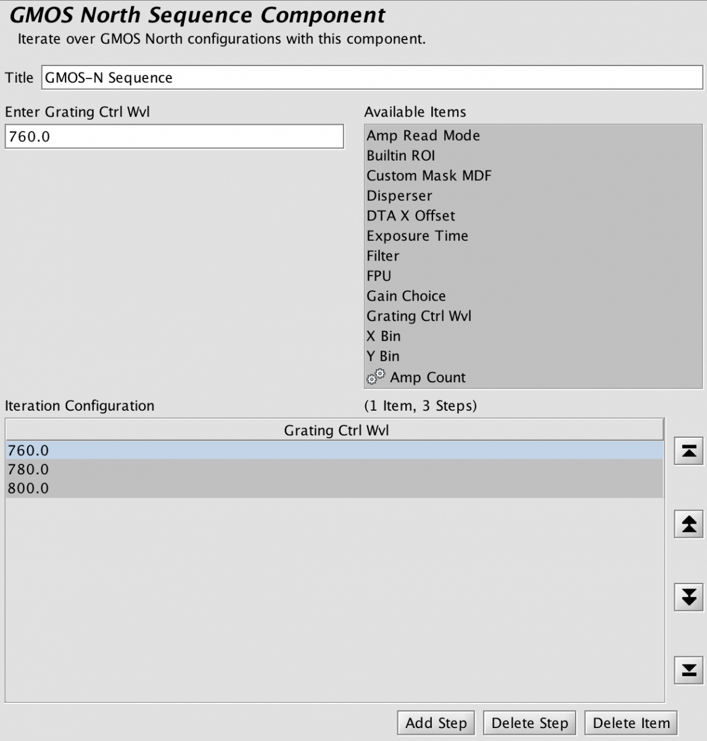Move selected step to the bottom
707x741 pixels.
688,669
